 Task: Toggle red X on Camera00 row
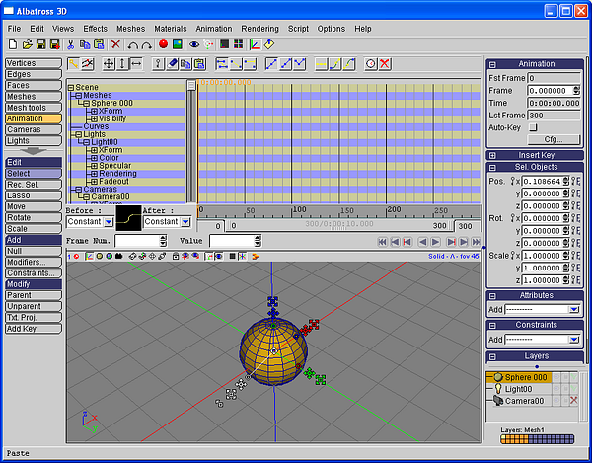coord(574,400)
